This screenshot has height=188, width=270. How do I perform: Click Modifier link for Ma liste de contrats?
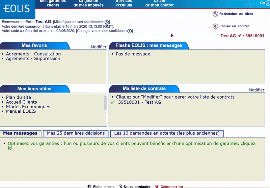pos(256,90)
